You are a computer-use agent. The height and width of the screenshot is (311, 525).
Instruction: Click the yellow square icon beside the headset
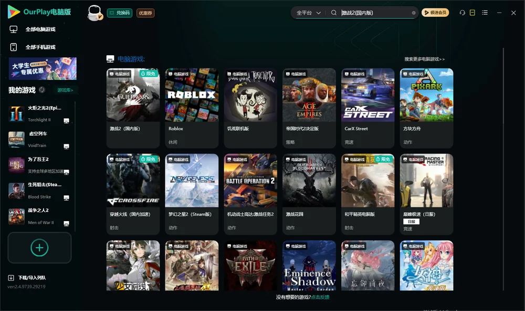point(472,13)
